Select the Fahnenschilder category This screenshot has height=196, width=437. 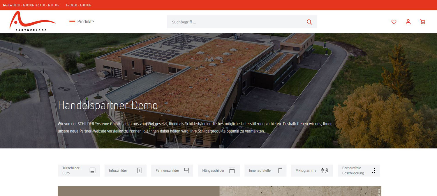172,170
